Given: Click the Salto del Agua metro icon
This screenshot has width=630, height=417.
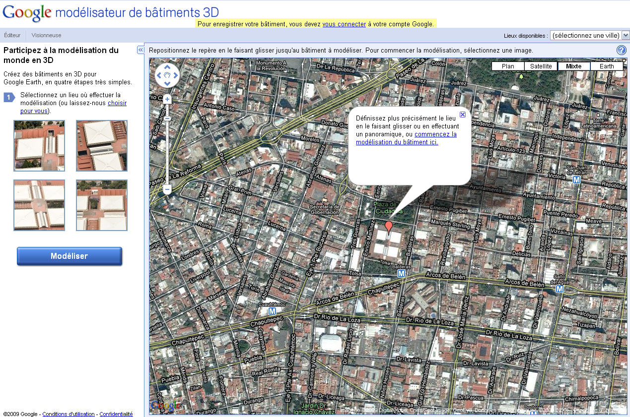Looking at the screenshot, I should pos(560,289).
